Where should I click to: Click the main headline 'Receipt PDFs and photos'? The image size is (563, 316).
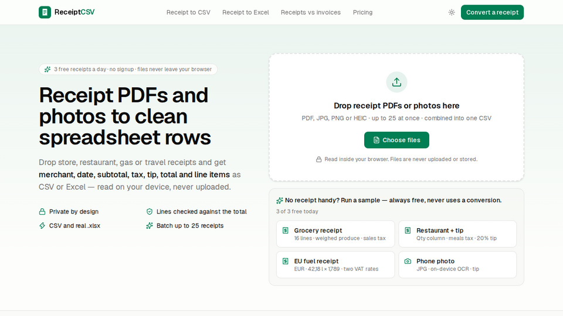coord(124,116)
